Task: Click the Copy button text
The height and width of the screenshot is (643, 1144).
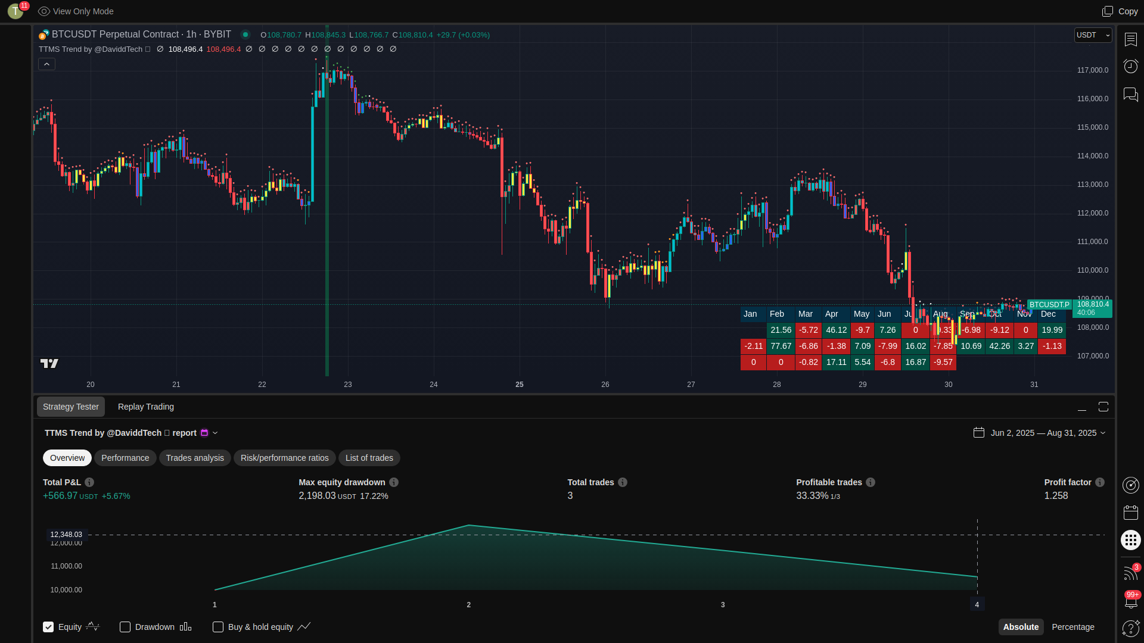Action: pos(1128,11)
